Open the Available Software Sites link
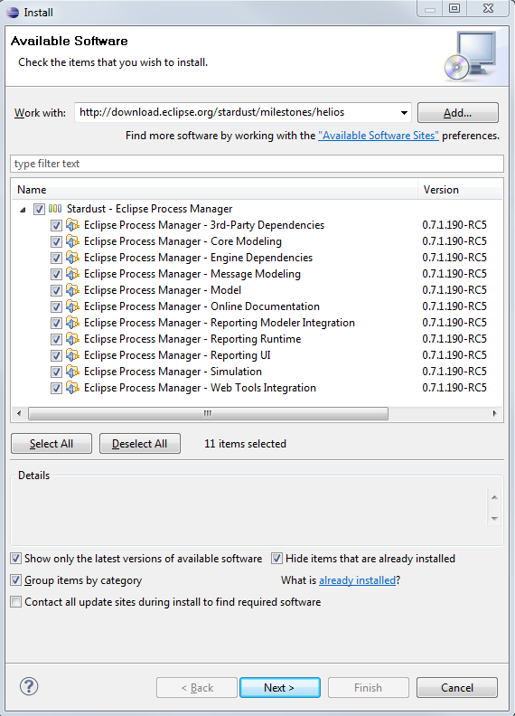This screenshot has width=515, height=716. point(379,136)
